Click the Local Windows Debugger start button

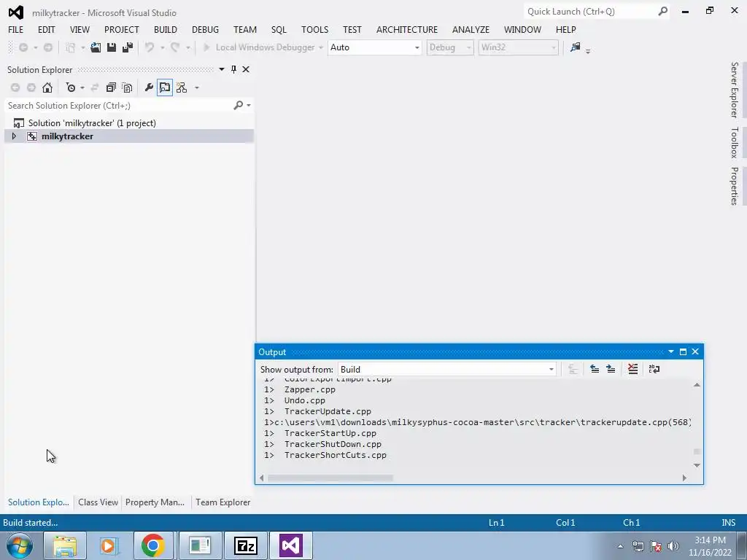coord(260,47)
